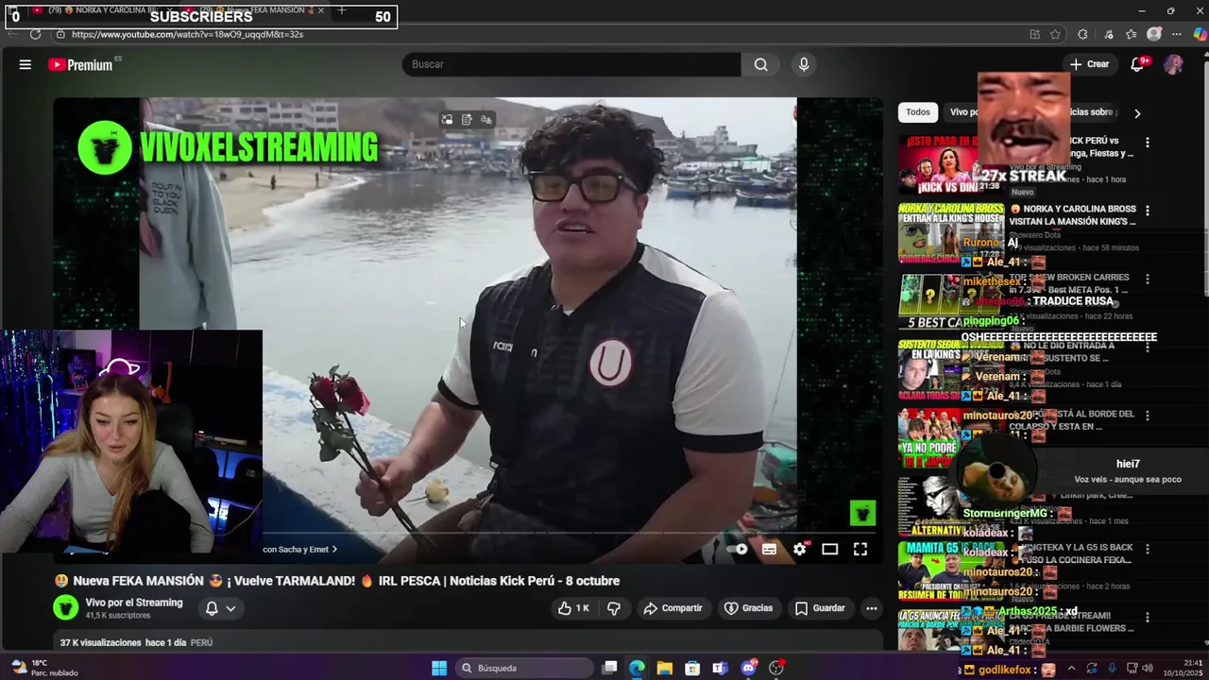
Task: Click con Sacha y Emet chapter link
Action: point(299,549)
